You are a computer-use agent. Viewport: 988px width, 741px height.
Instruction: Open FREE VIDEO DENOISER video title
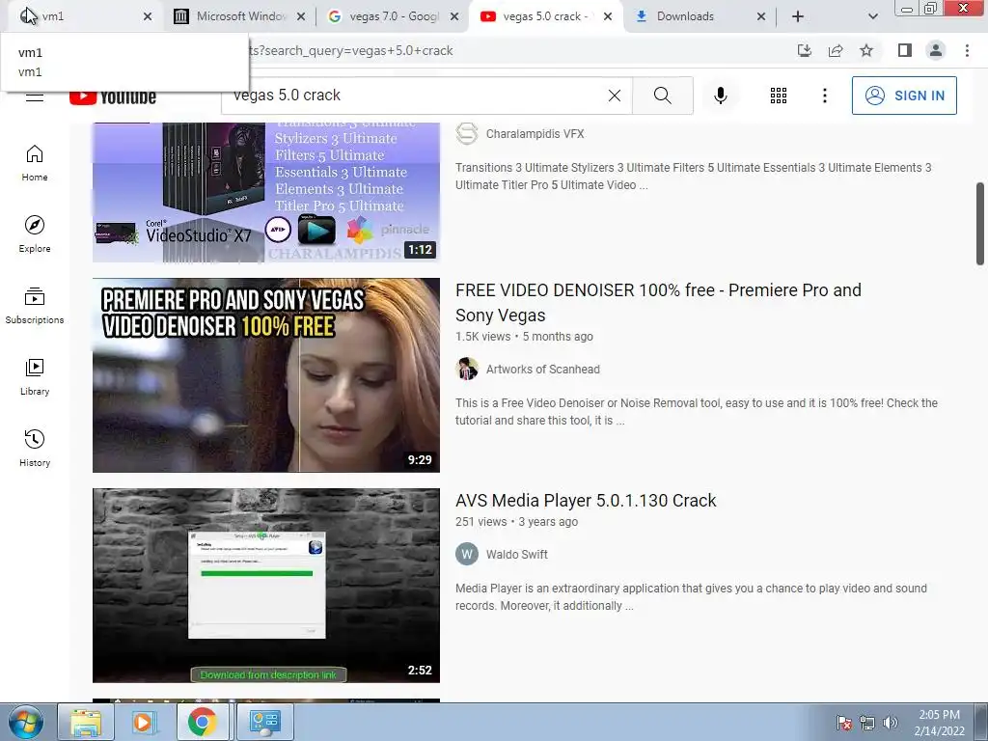[658, 302]
